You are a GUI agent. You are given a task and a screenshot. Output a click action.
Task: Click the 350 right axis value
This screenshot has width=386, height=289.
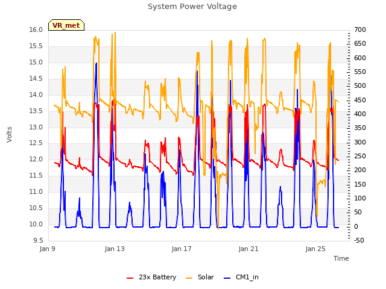pyautogui.click(x=360, y=128)
